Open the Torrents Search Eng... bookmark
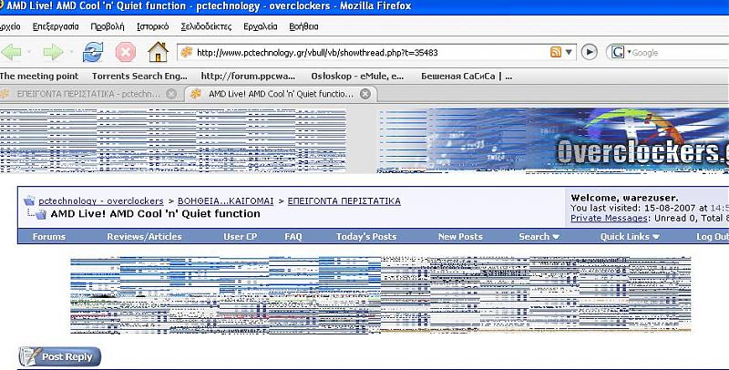Screen dimensions: 729x370 (139, 77)
